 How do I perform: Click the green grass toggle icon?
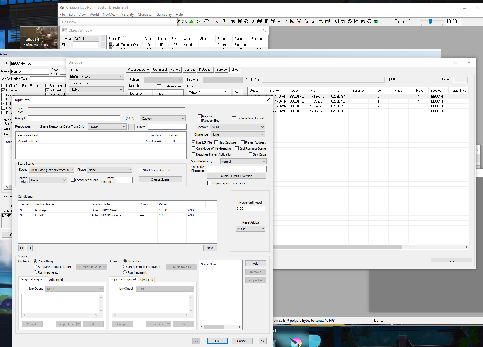(x=191, y=21)
